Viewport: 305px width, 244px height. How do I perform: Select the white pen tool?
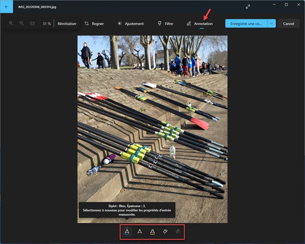coord(140,231)
